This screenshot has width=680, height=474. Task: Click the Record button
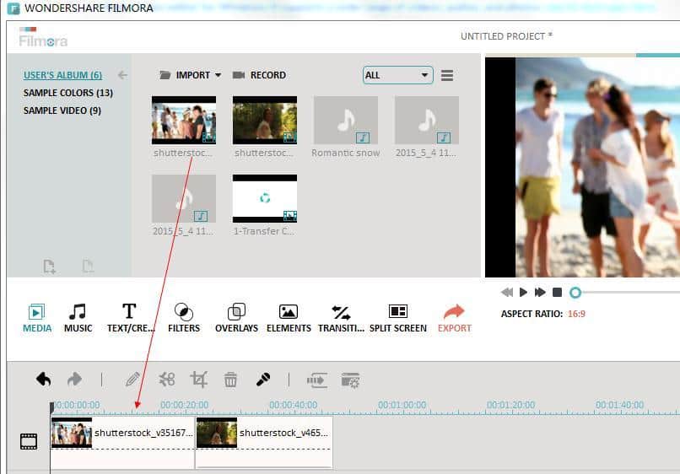click(259, 75)
